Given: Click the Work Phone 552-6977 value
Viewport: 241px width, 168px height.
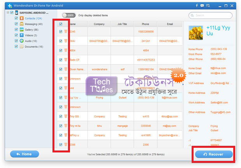Looking at the screenshot, I should [216, 54].
